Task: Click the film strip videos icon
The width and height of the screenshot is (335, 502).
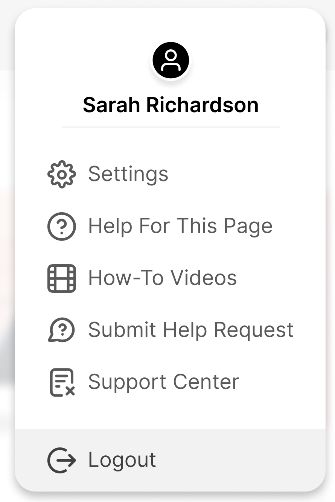Action: (62, 278)
